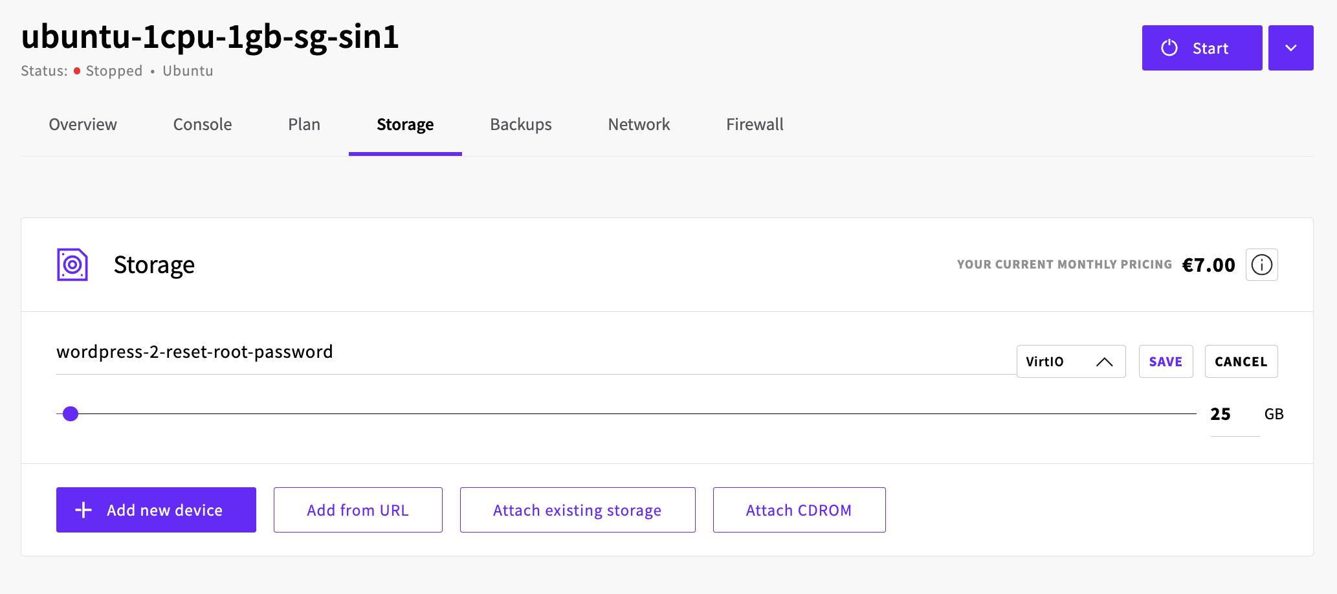Open the Firewall tab
Screen dimensions: 1337x594
(755, 124)
